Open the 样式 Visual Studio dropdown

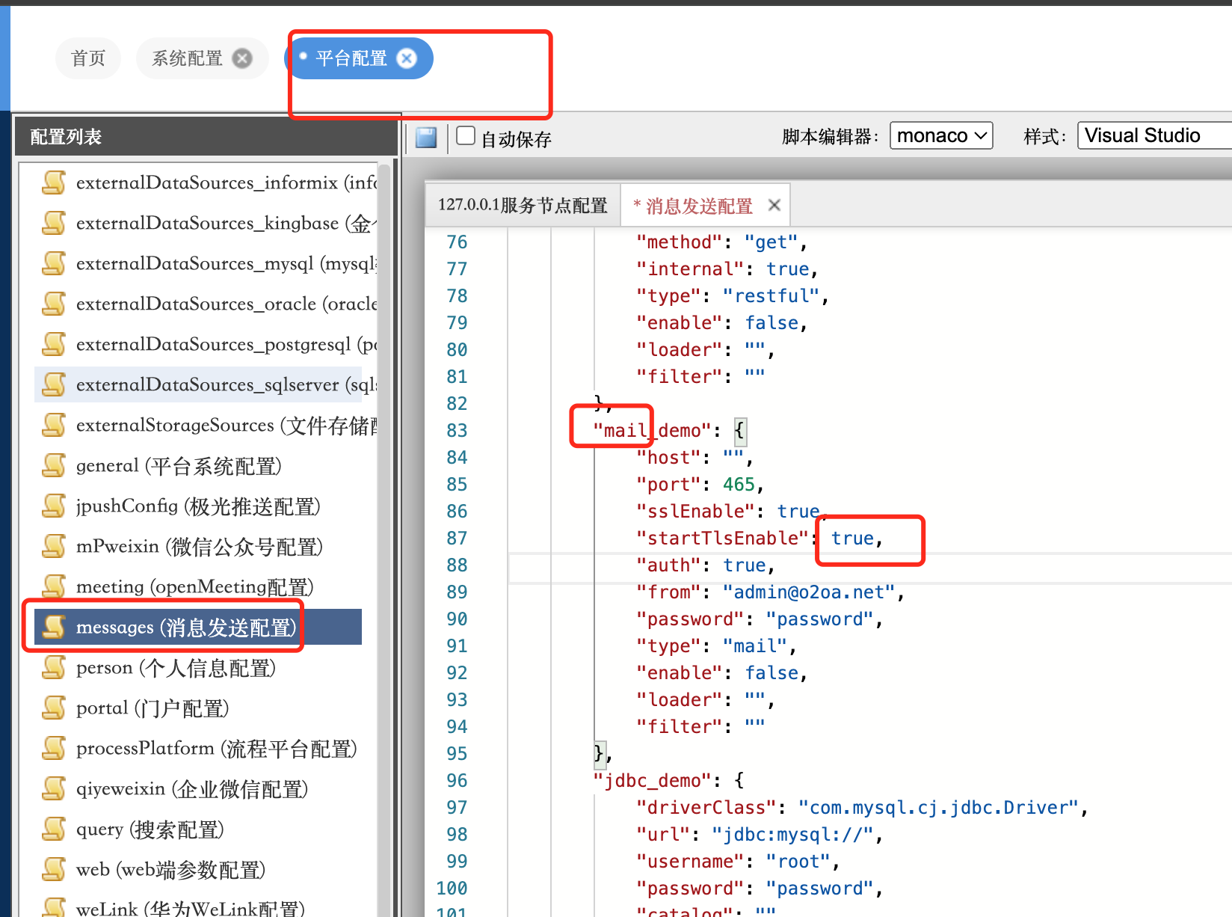[1154, 135]
